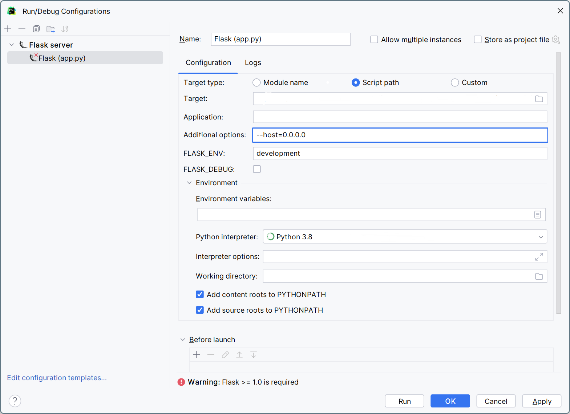Image resolution: width=570 pixels, height=414 pixels.
Task: Select the Module name radio button
Action: (256, 83)
